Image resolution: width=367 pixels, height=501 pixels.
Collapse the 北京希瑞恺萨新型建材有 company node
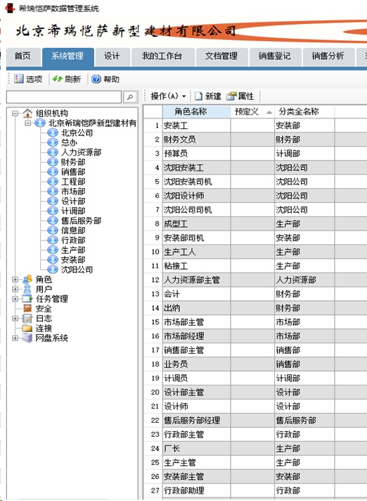tap(27, 123)
